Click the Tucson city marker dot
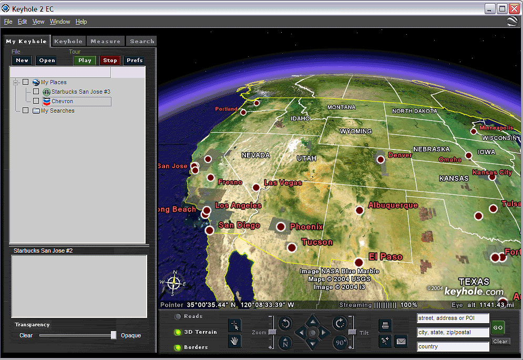 click(292, 248)
